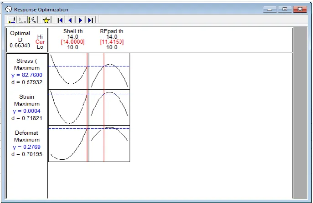
Task: Click the RFpad th column header
Action: click(x=112, y=31)
